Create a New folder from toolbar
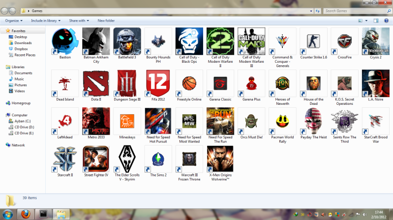Screen dimensions: 393x220 106,21
